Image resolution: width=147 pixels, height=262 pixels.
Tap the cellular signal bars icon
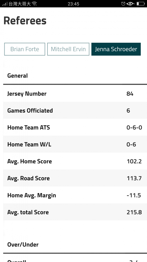5,4
